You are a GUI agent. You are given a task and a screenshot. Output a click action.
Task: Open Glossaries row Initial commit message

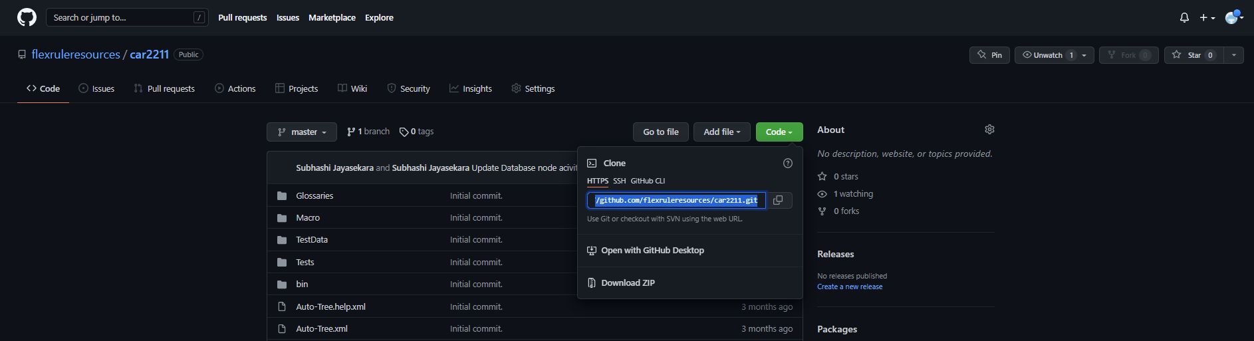[476, 195]
